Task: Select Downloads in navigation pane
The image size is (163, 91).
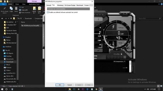Action: [x=10, y=62]
